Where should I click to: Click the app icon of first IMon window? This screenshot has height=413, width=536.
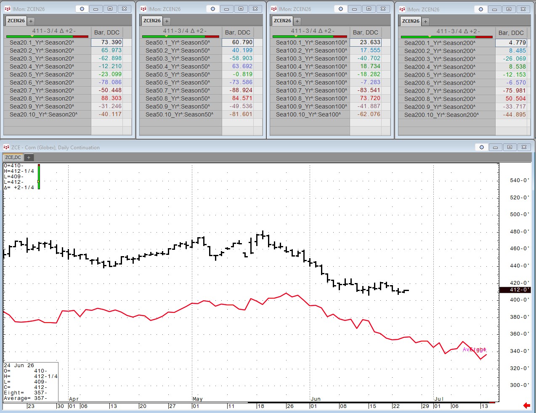[x=8, y=9]
